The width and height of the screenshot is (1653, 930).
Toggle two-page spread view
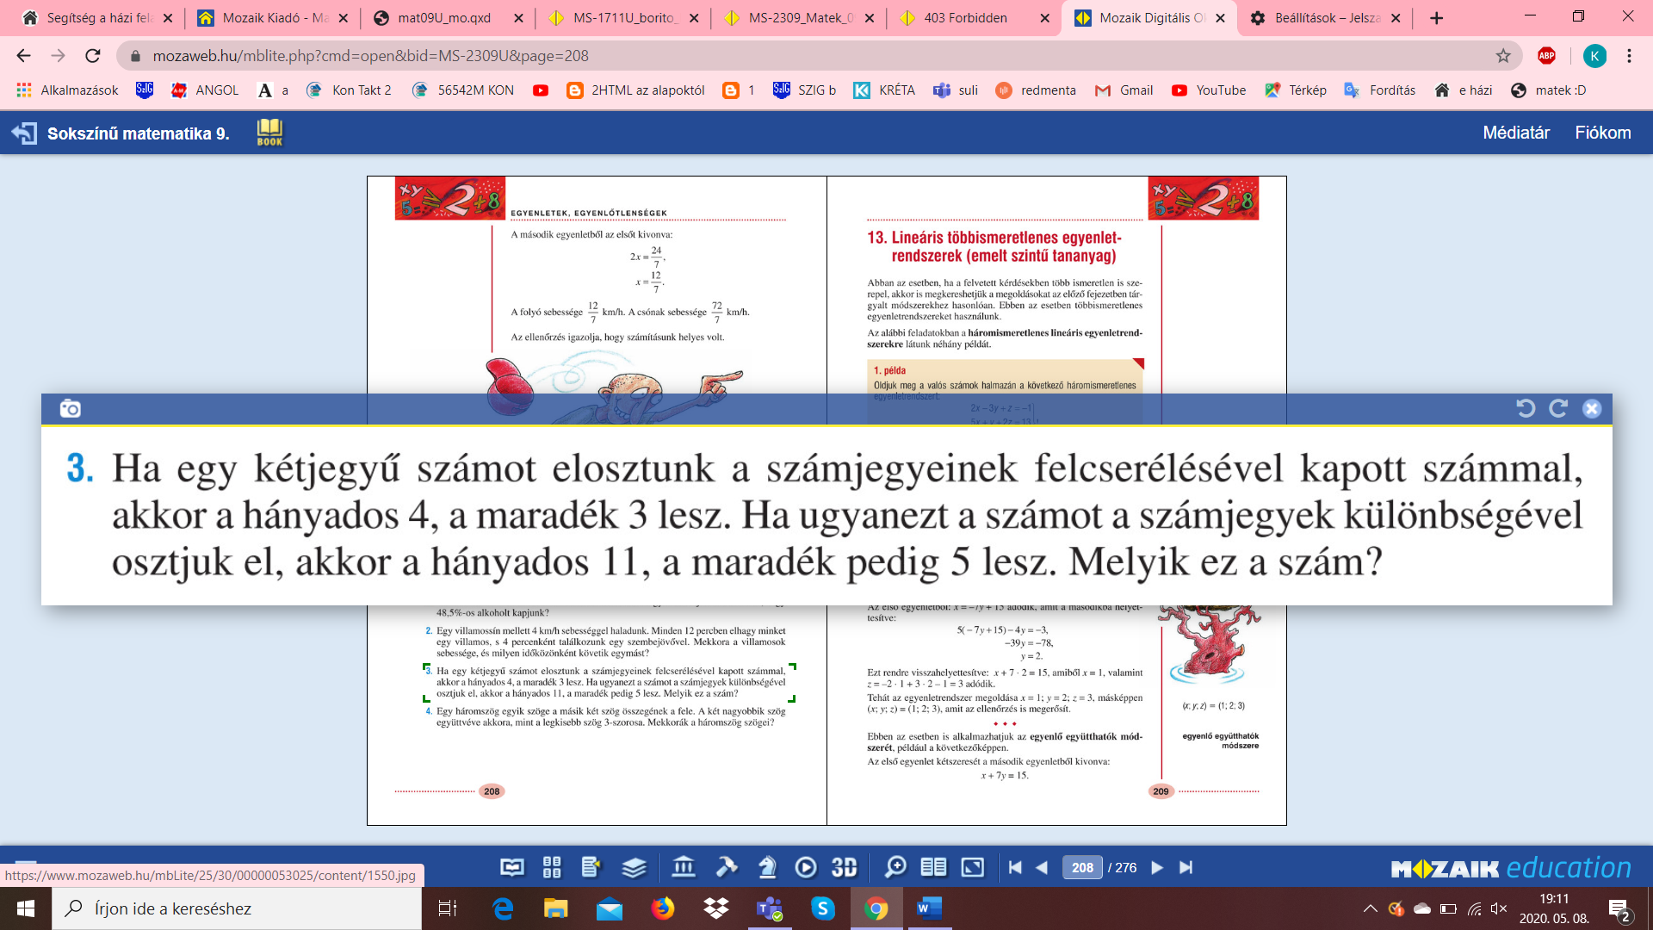[933, 867]
